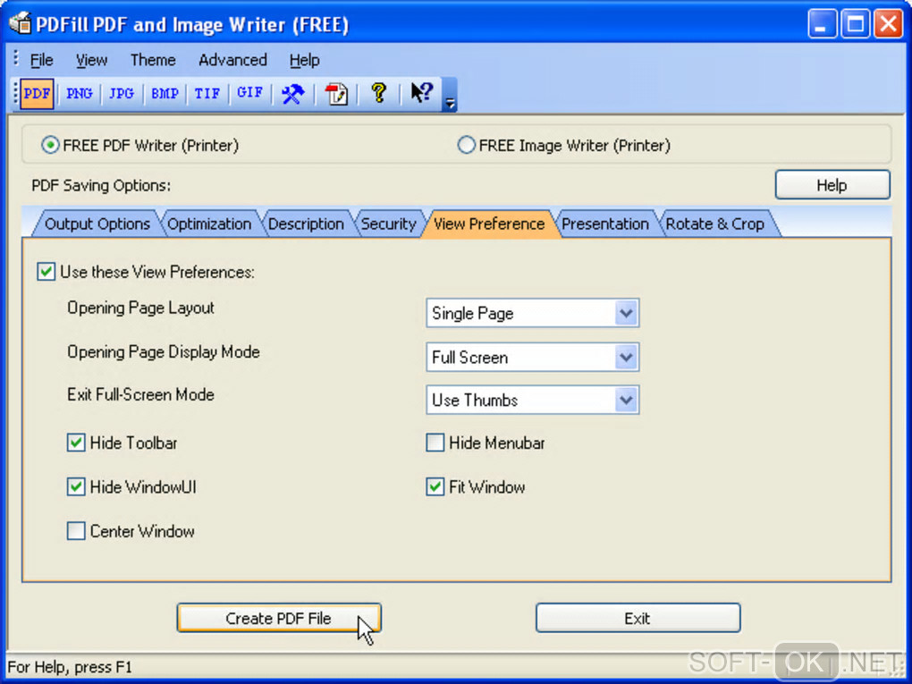Switch to the Rotate & Crop tab
The width and height of the screenshot is (912, 684).
click(714, 224)
